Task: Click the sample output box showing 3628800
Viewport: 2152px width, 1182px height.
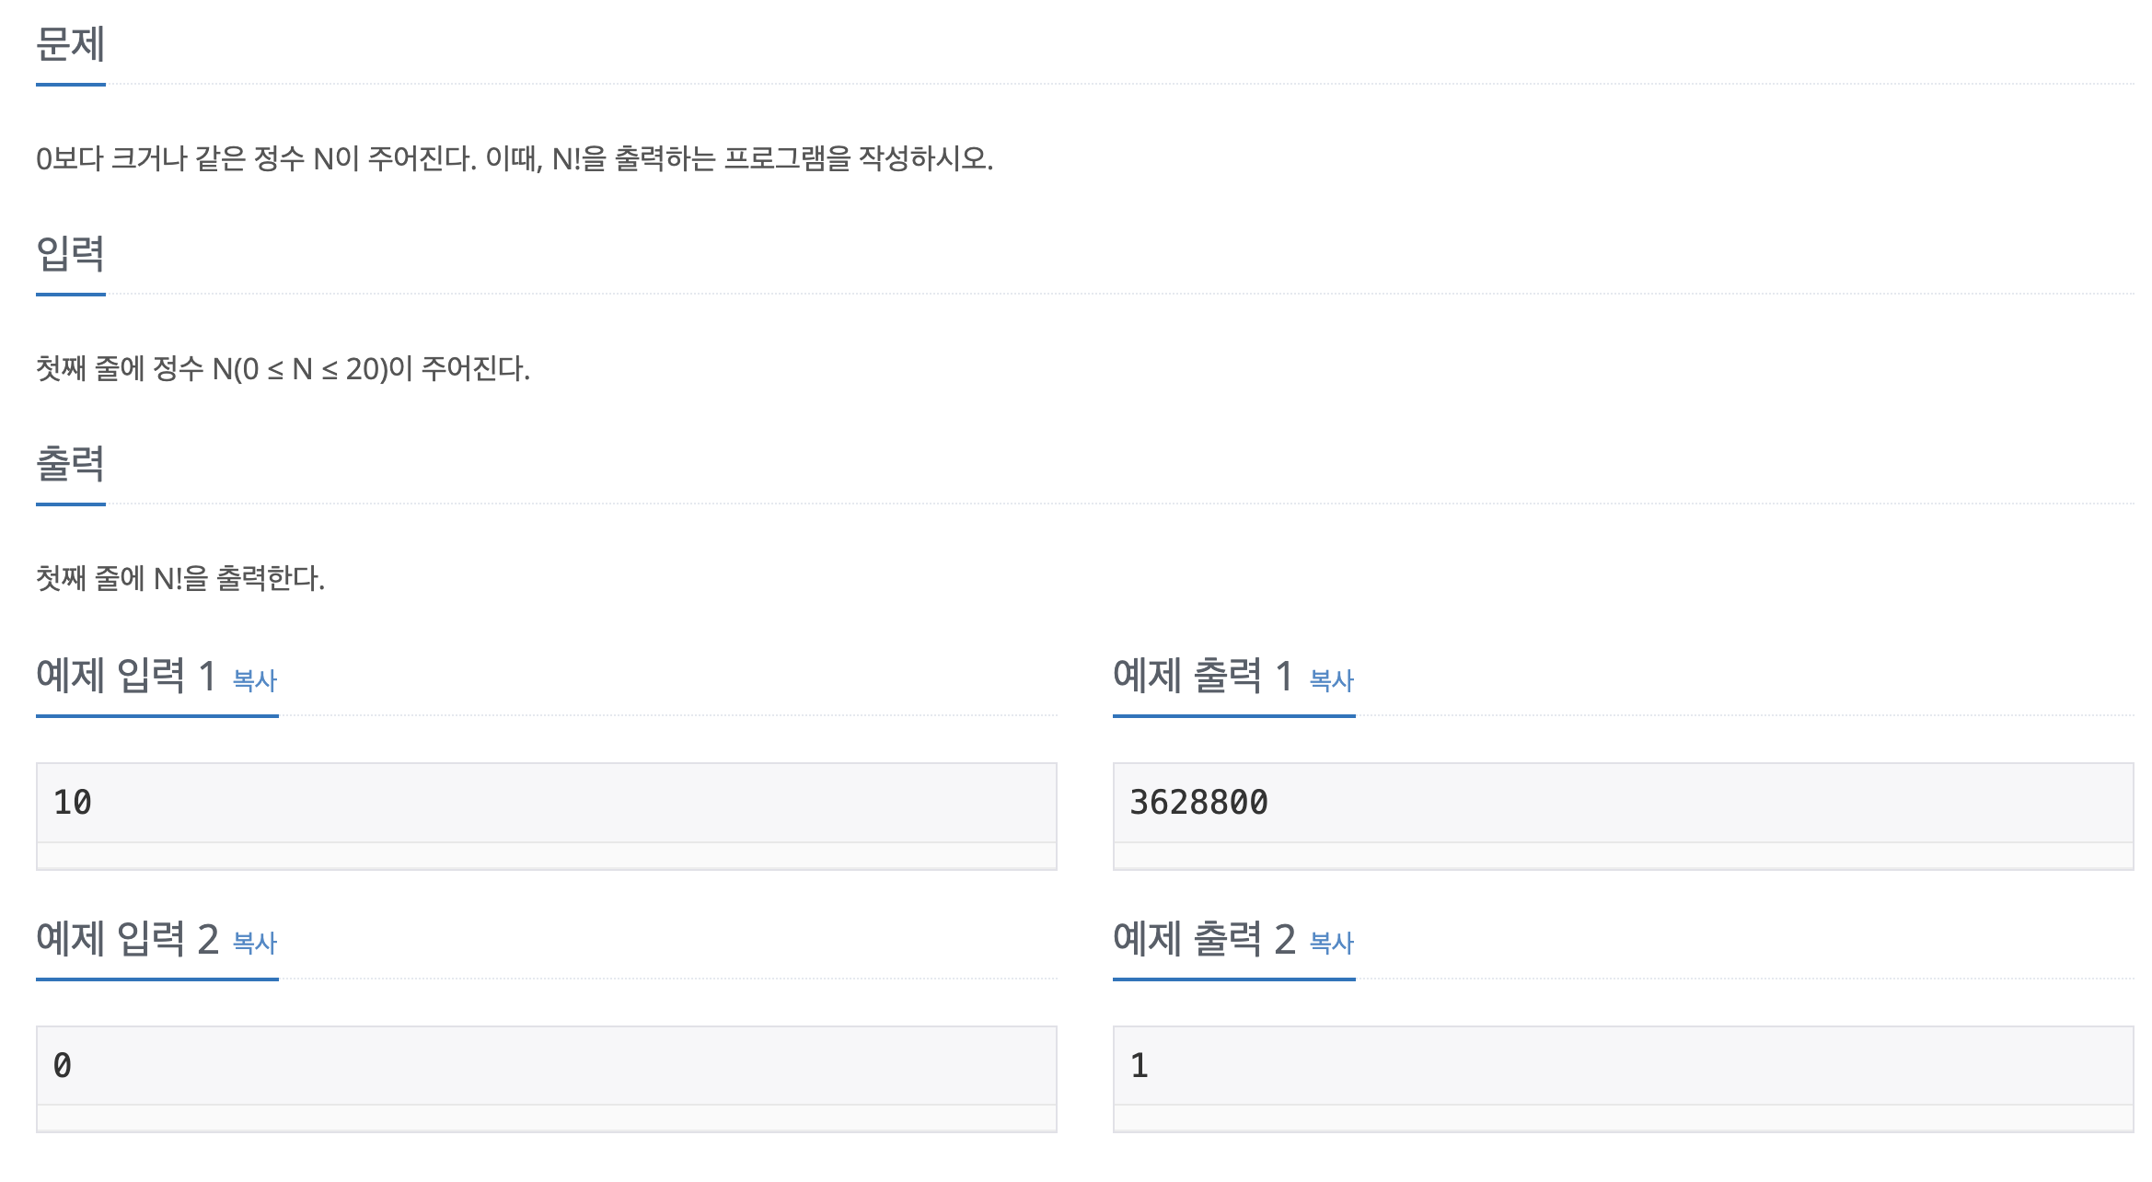Action: [1624, 803]
